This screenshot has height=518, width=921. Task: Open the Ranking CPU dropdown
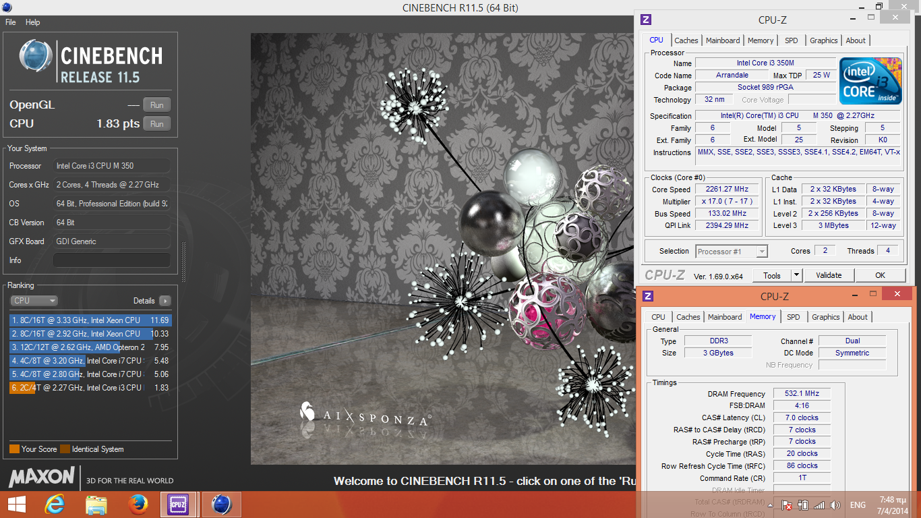(34, 301)
